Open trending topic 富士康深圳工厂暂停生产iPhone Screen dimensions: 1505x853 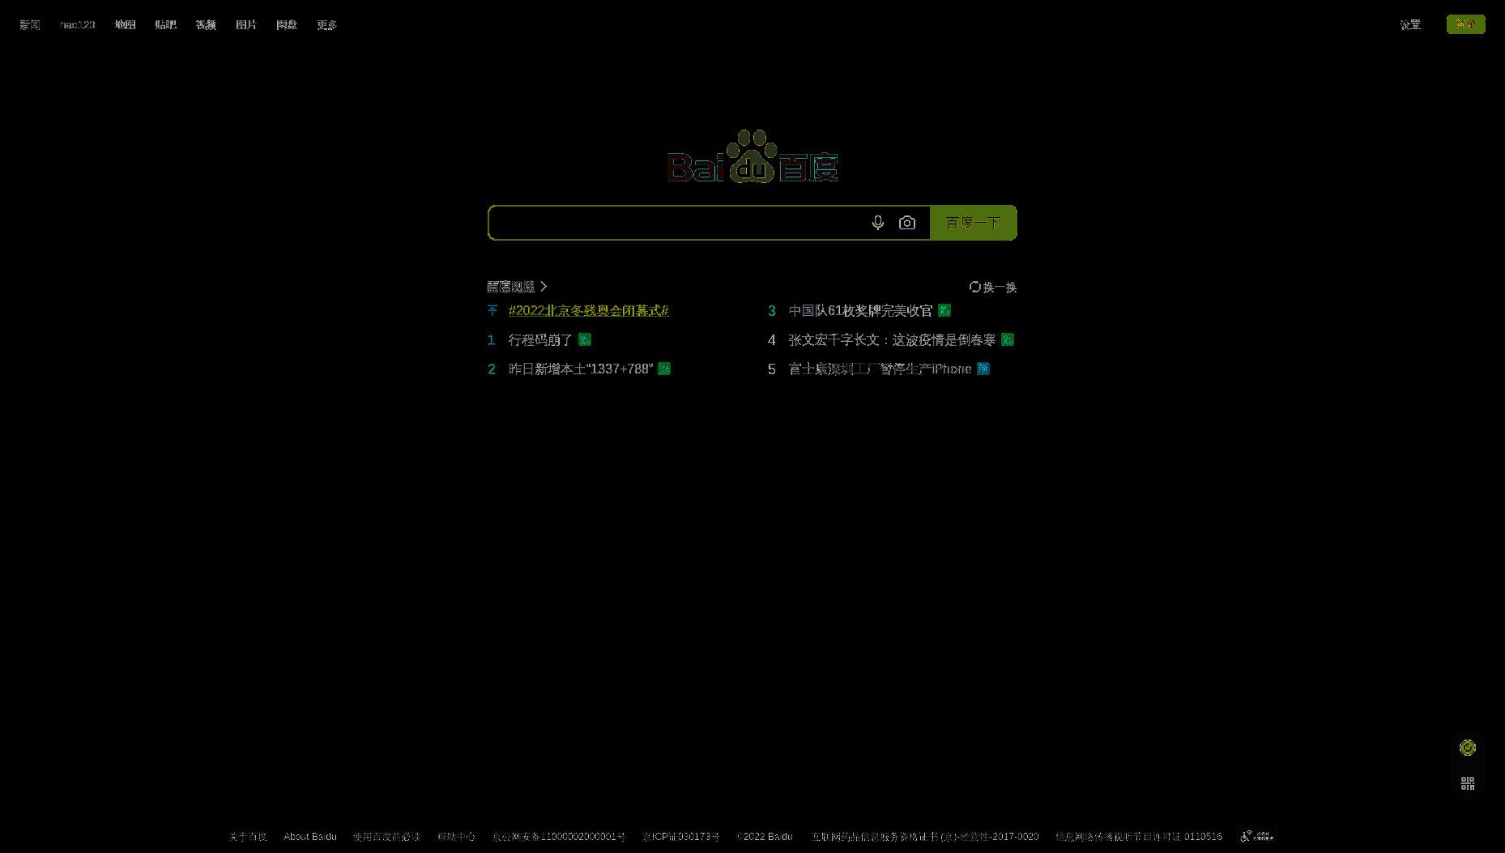[880, 369]
